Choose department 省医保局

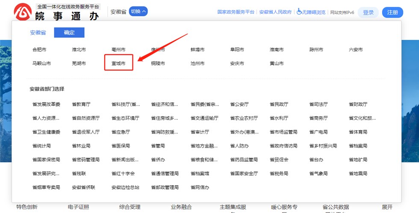[x=121, y=146]
